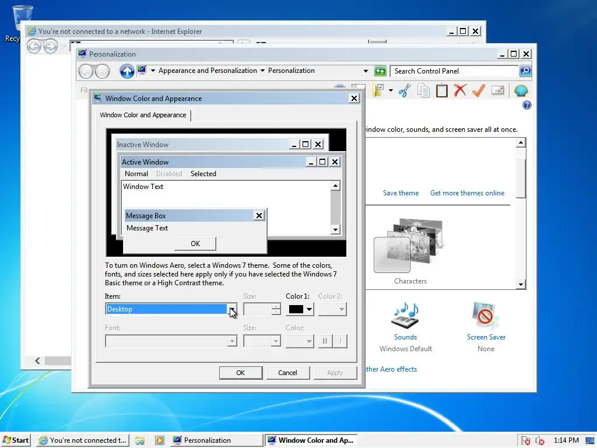597x448 pixels.
Task: Click Get more themes online link
Action: tap(467, 193)
